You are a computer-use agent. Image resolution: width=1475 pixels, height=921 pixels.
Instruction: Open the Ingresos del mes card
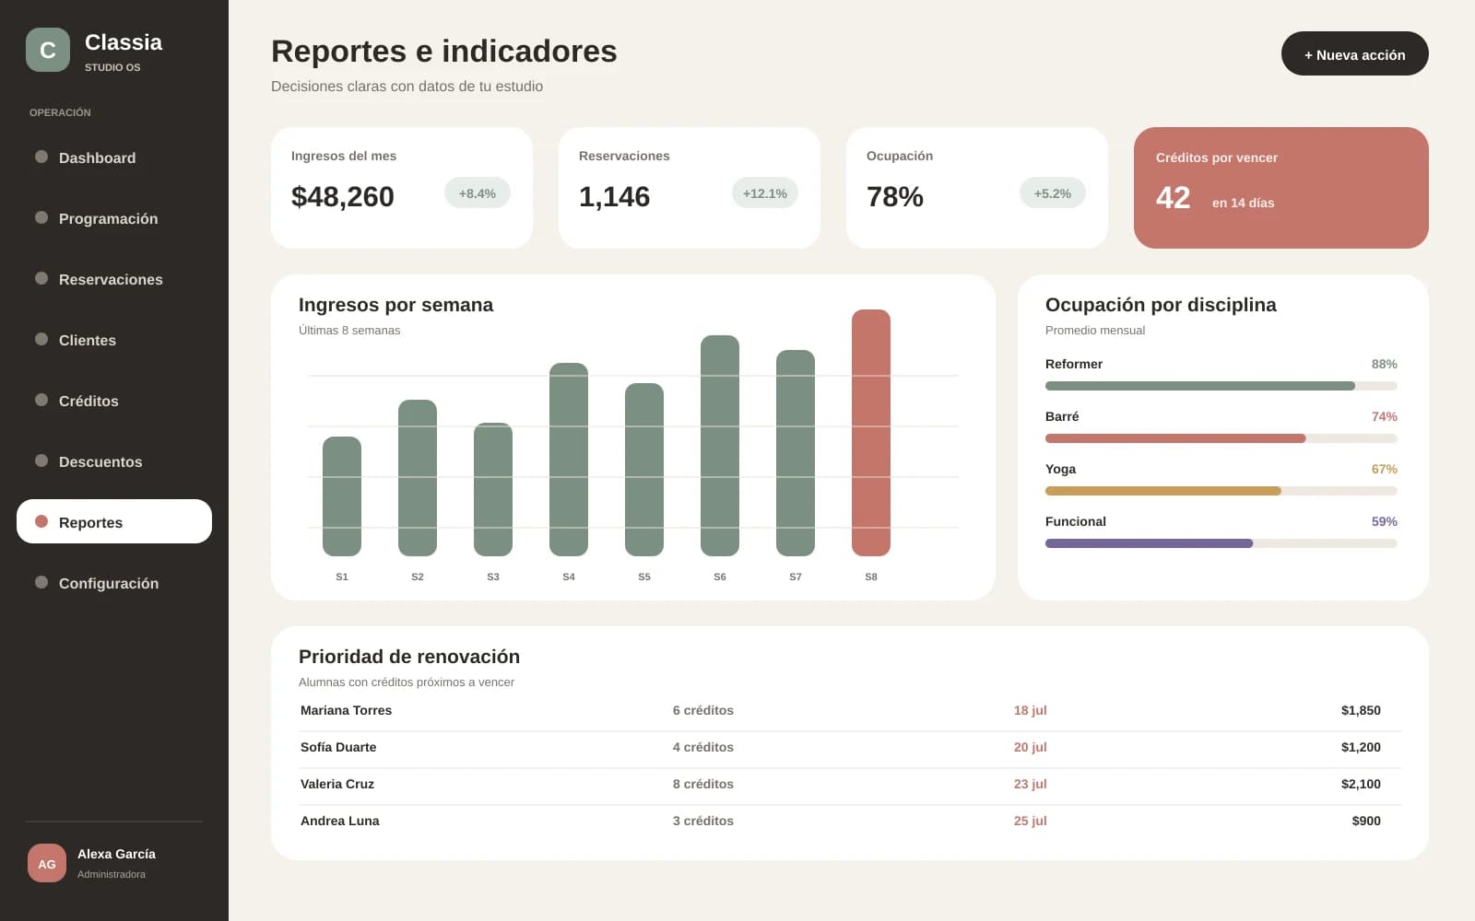point(402,188)
